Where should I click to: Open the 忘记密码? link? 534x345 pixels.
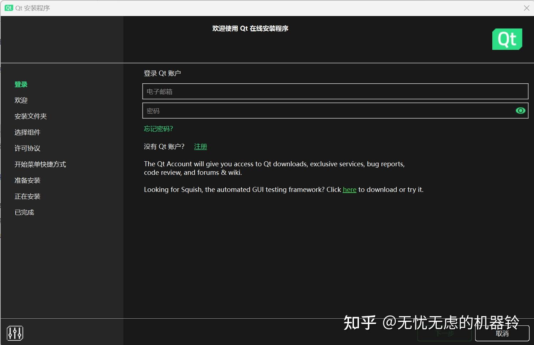click(x=158, y=129)
